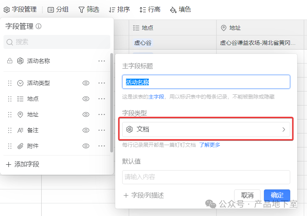This screenshot has height=216, width=307.
Task: Toggle visibility of 附件 field
Action: click(86, 146)
